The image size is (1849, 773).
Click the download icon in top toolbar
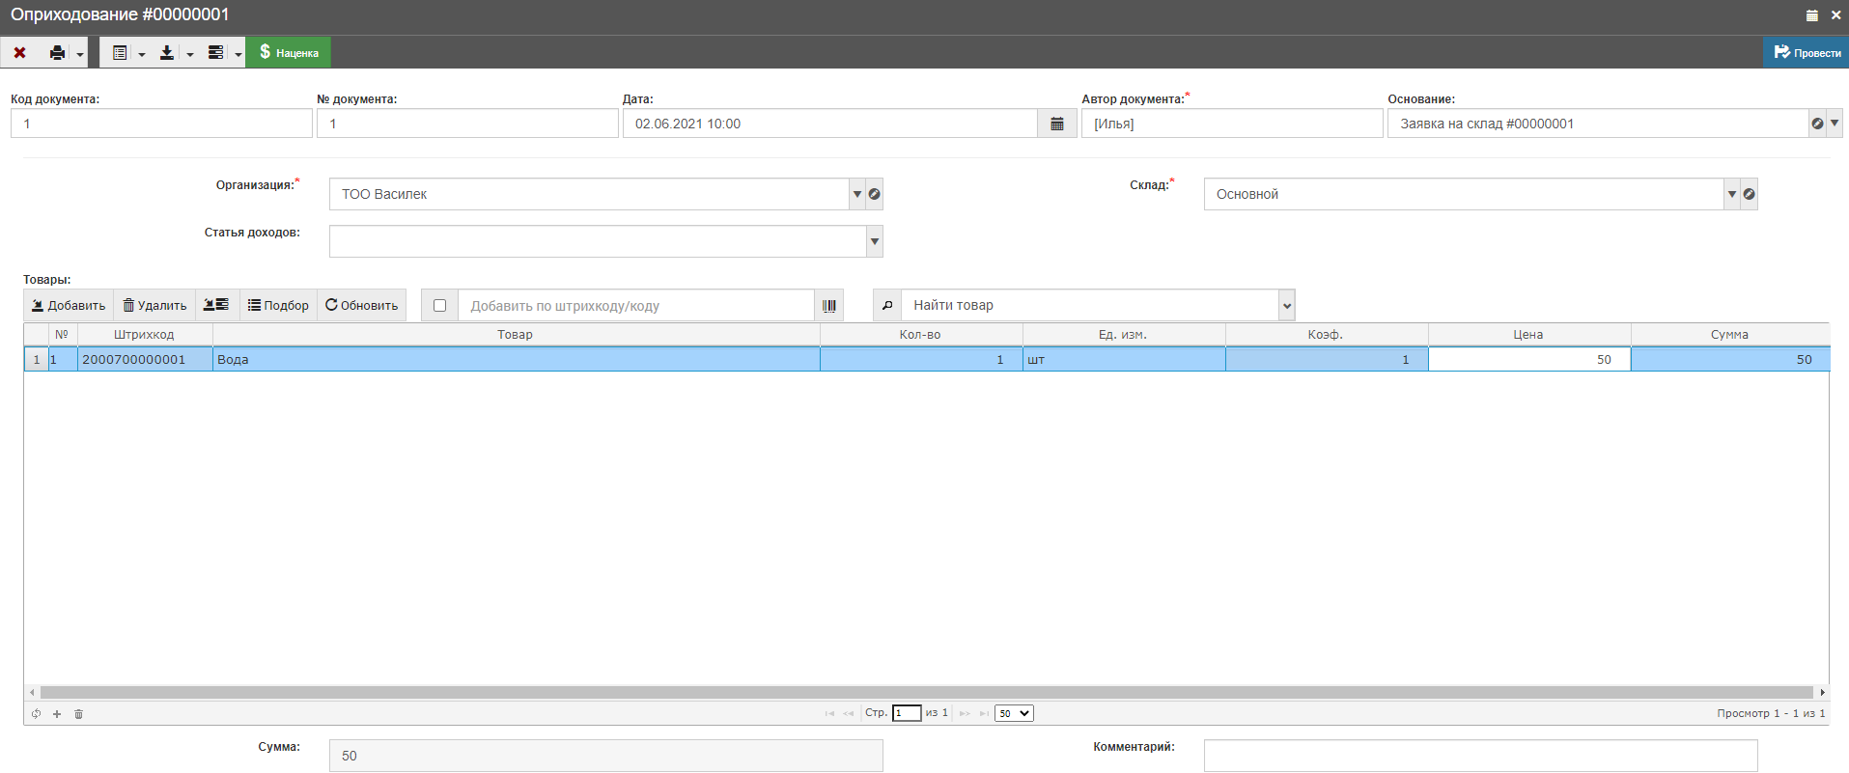(x=167, y=53)
